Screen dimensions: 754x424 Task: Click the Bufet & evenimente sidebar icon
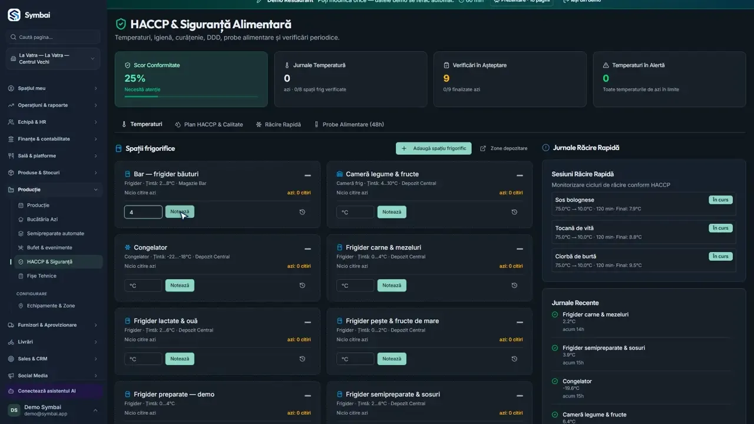(x=21, y=248)
